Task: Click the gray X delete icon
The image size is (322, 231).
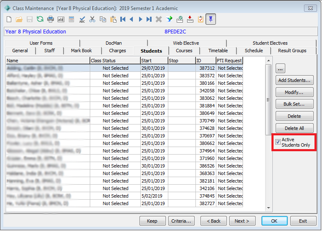Action: pyautogui.click(x=159, y=19)
